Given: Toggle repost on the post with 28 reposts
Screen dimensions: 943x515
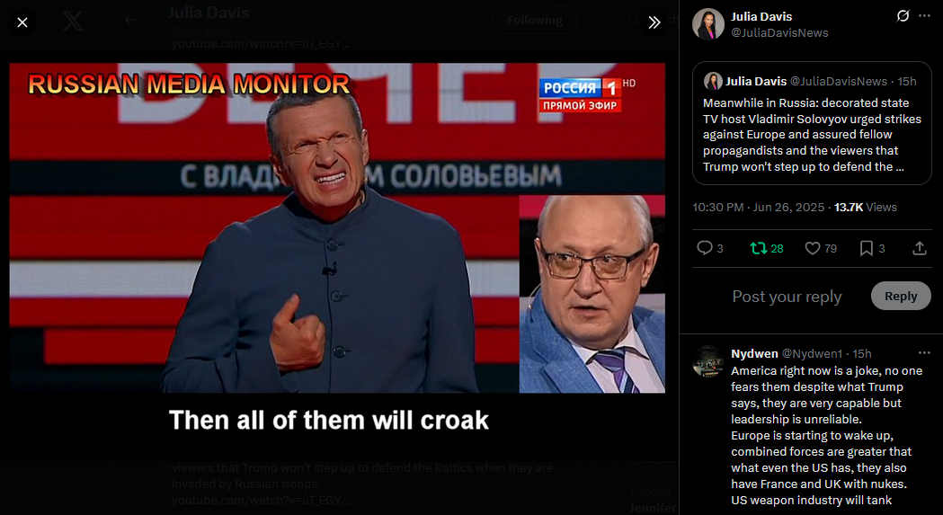Looking at the screenshot, I should tap(767, 248).
